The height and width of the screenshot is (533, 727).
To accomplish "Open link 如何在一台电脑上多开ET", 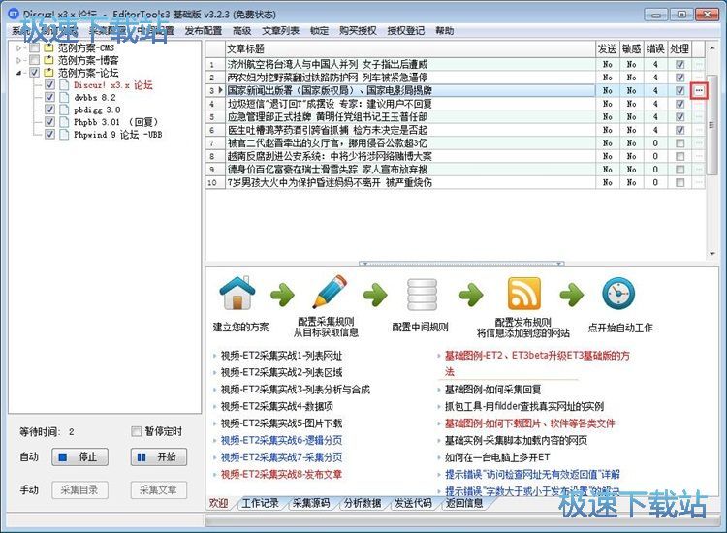I will pyautogui.click(x=497, y=457).
